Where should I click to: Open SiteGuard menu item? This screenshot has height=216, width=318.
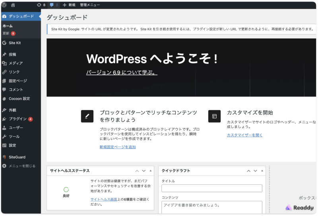[21, 157]
